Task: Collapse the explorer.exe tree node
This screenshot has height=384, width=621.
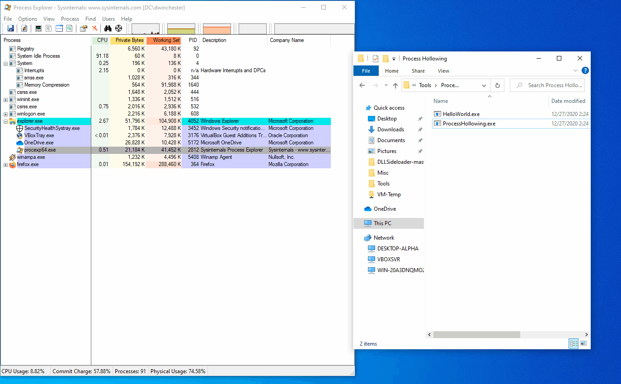Action: [5, 121]
